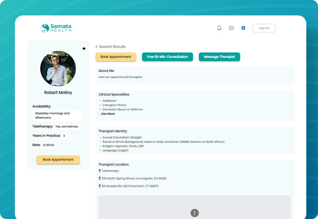This screenshot has width=318, height=219.
Task: Select Free 15-Min. Consultation
Action: [167, 57]
